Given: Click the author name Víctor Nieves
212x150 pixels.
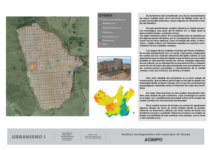Looking at the screenshot, I should (x=67, y=133).
